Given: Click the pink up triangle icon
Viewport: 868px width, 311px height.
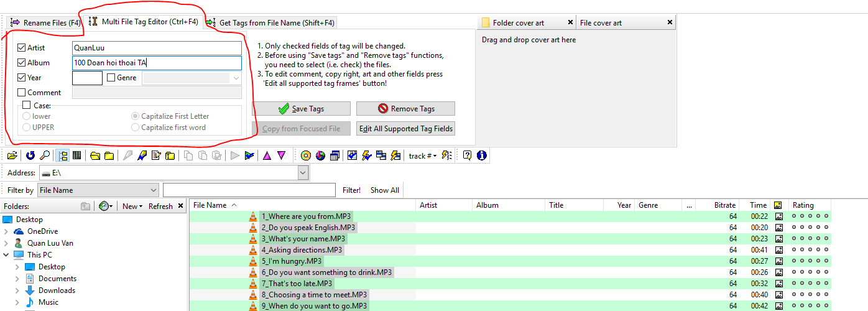Looking at the screenshot, I should (267, 155).
